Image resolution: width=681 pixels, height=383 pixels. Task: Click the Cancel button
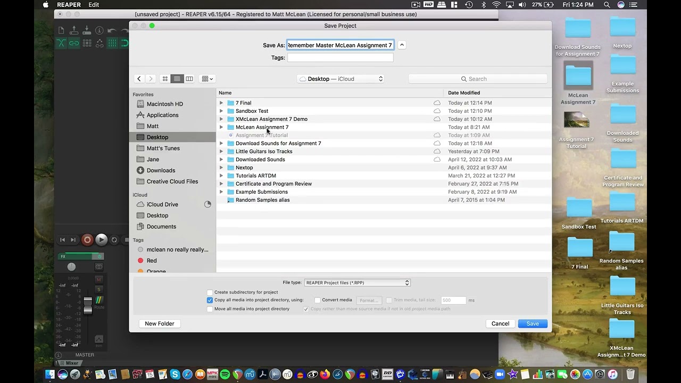click(x=500, y=323)
